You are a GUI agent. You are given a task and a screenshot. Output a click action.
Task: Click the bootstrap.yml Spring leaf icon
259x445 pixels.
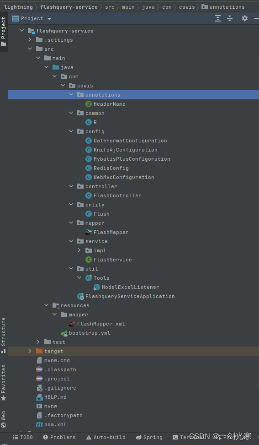point(64,333)
